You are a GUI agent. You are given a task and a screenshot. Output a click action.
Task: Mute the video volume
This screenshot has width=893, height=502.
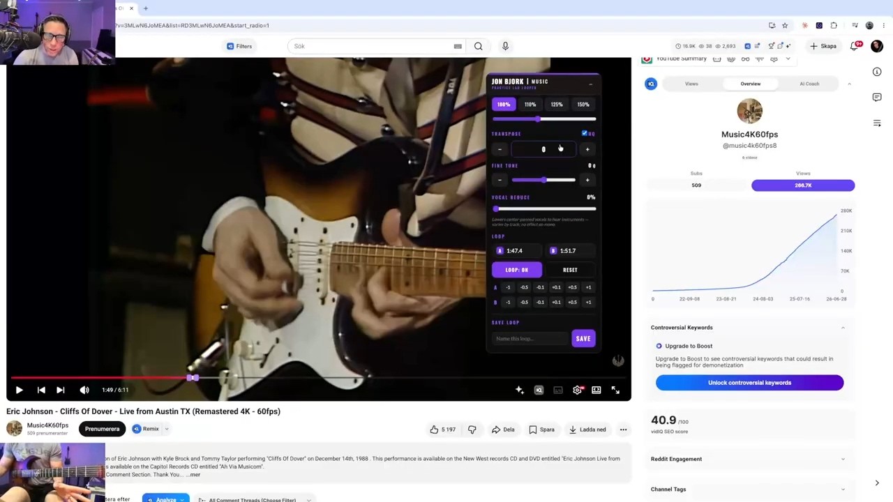[84, 390]
